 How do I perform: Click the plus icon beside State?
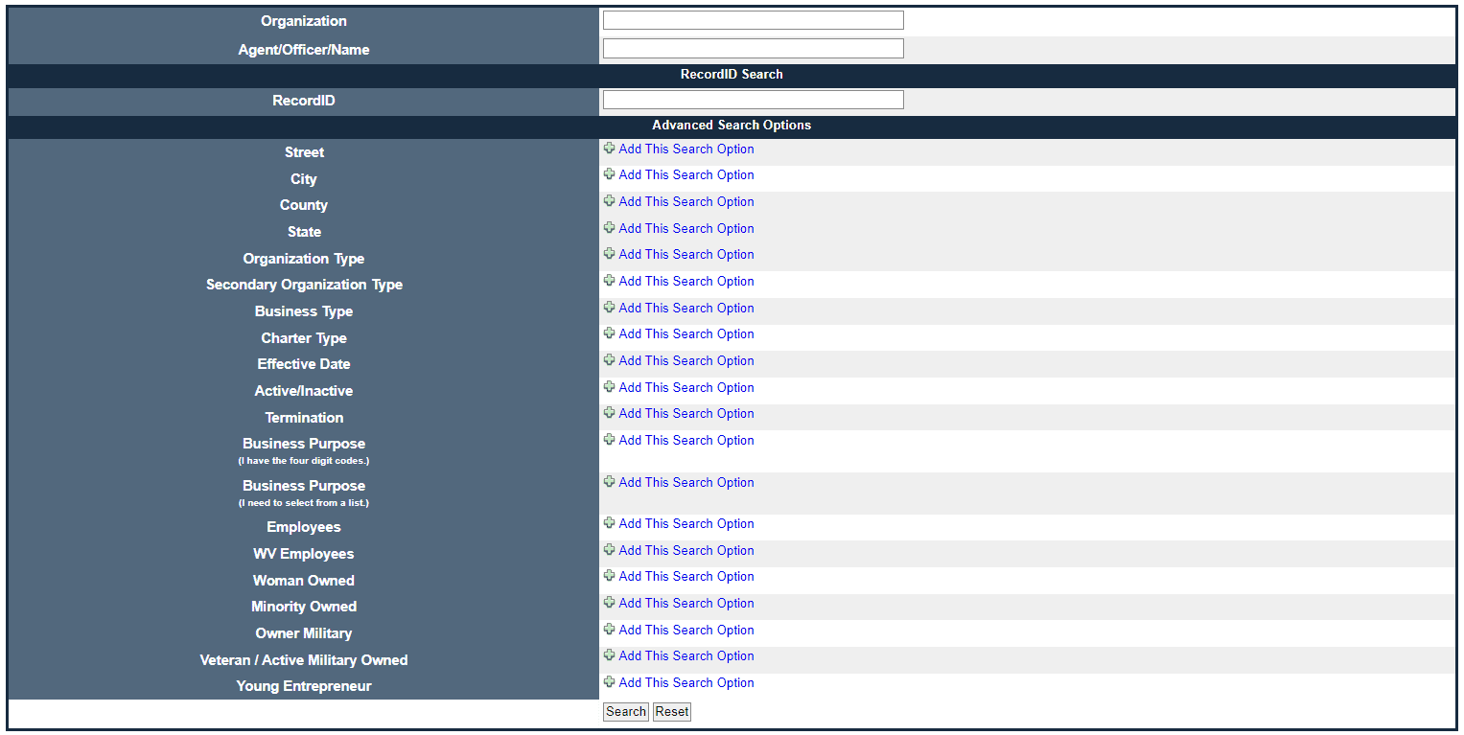pyautogui.click(x=610, y=228)
